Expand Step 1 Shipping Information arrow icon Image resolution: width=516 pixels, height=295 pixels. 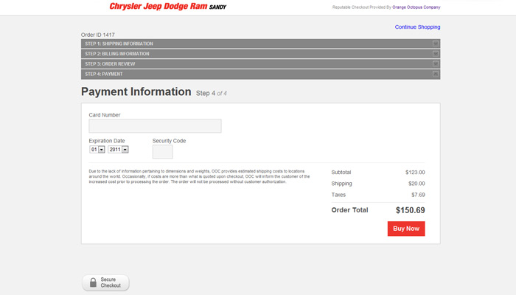(x=436, y=44)
